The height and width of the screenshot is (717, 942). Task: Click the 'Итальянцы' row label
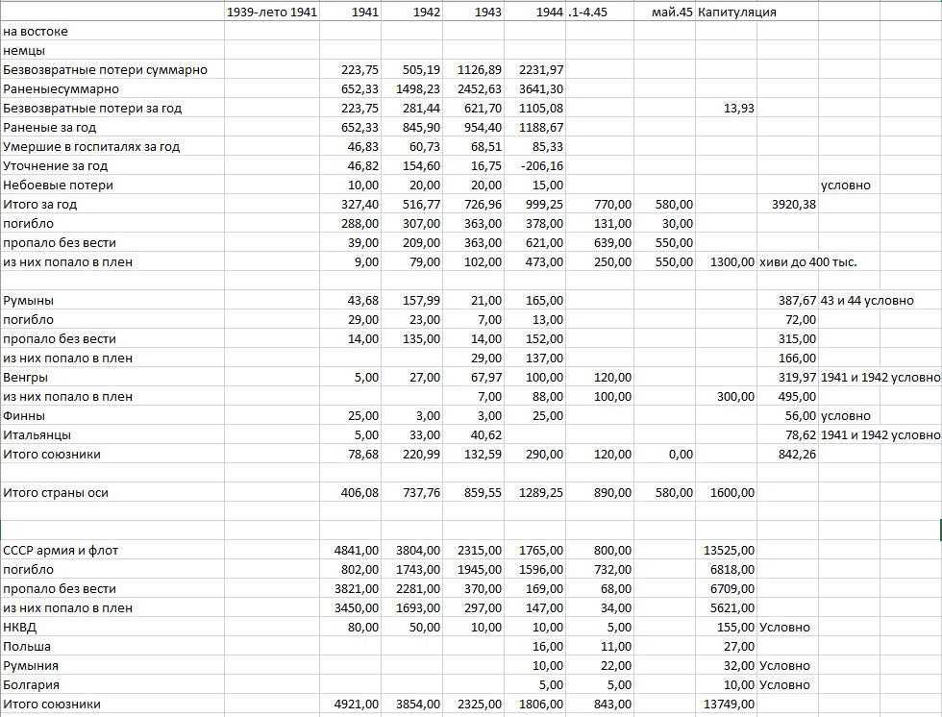tap(113, 434)
